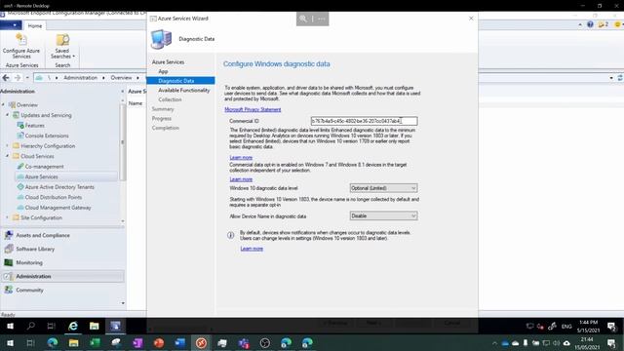624x351 pixels.
Task: Open Internet Explorer on the remote taskbar
Action: (73, 326)
